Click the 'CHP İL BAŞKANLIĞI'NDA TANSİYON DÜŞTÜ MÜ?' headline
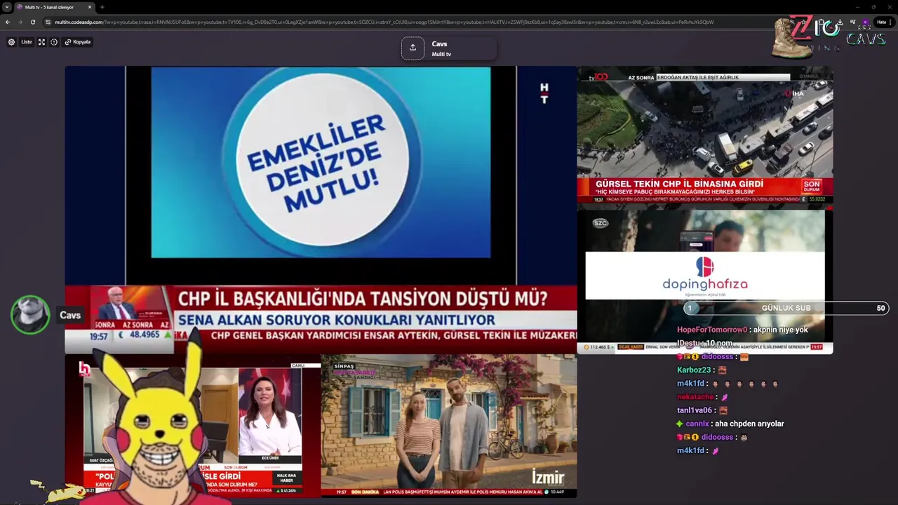This screenshot has width=898, height=505. (363, 298)
